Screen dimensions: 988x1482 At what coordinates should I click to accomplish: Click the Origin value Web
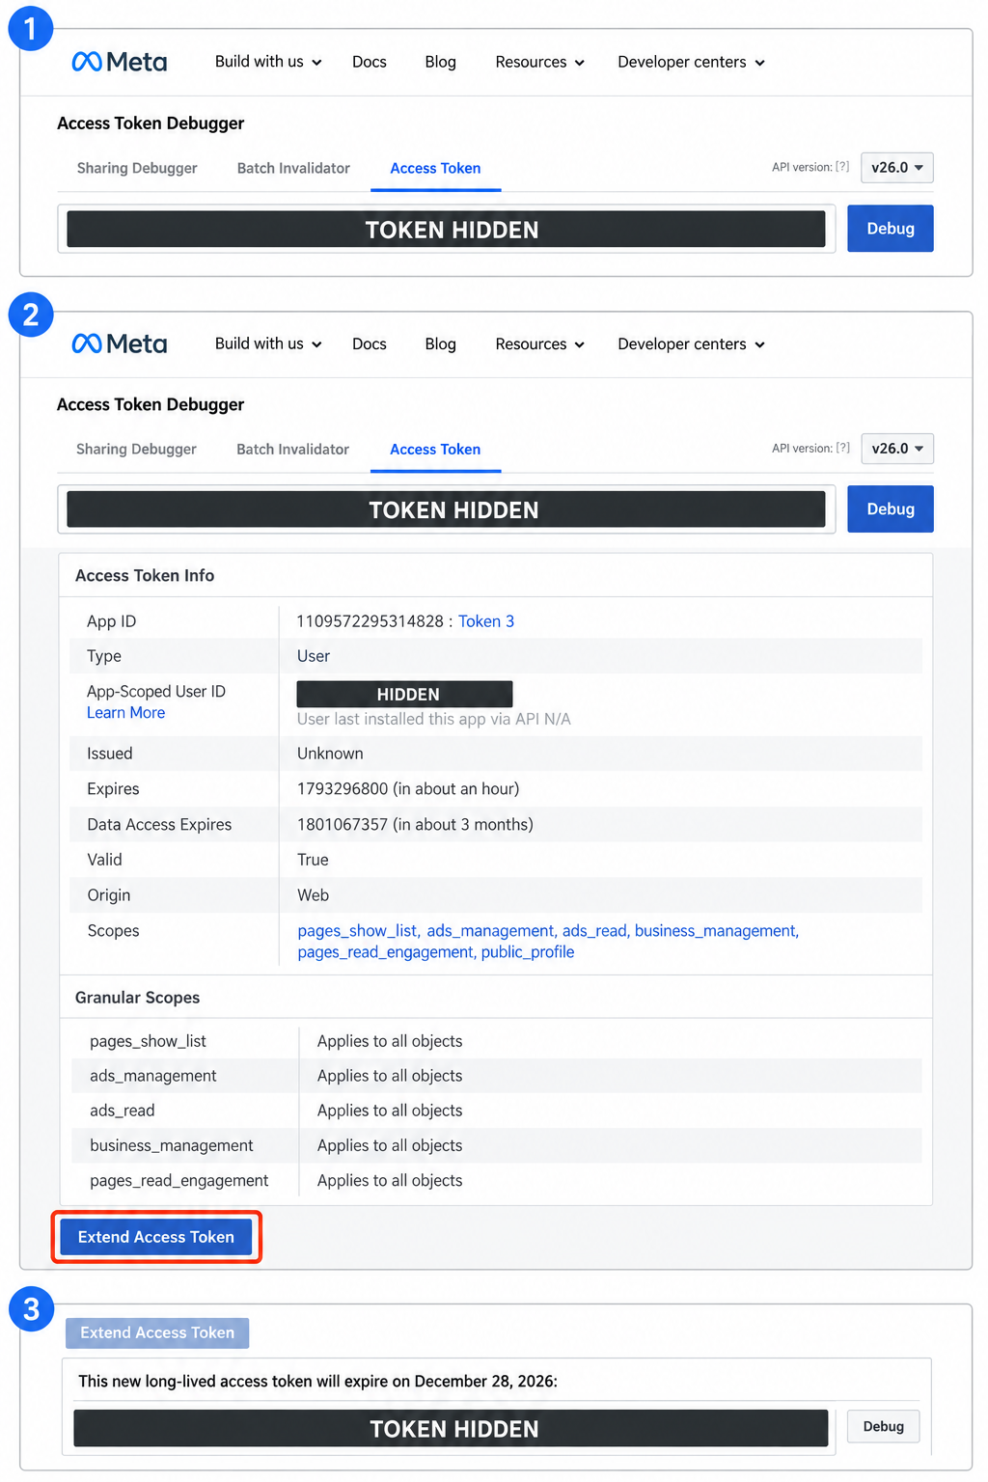click(x=313, y=895)
